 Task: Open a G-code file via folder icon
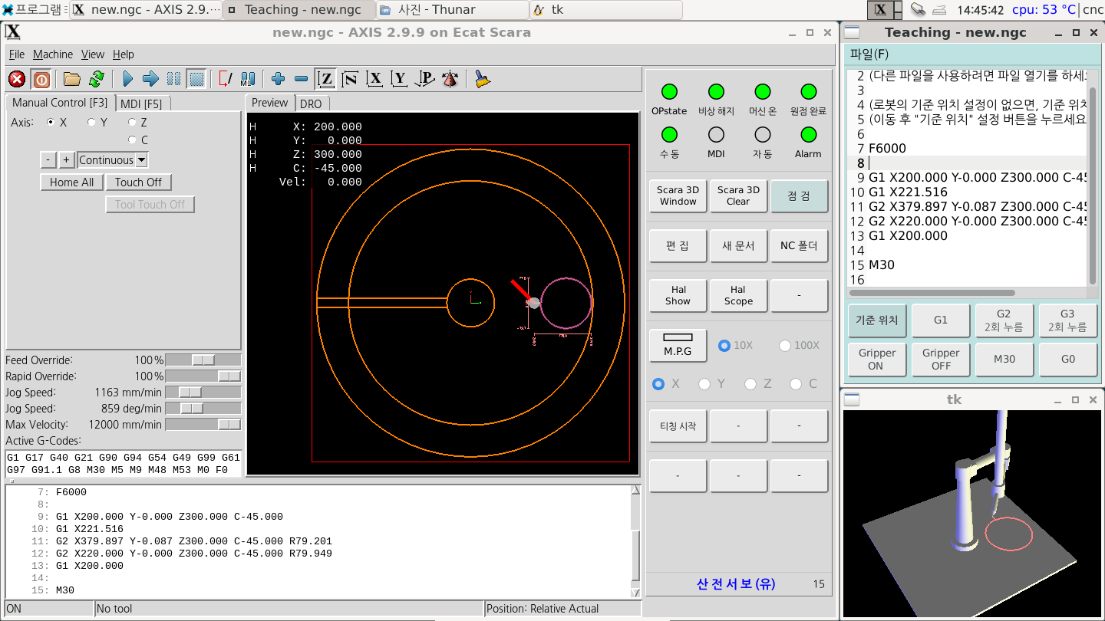coord(72,79)
